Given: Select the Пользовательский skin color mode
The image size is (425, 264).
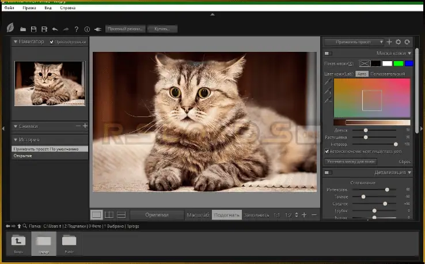Looking at the screenshot, I should pos(388,74).
